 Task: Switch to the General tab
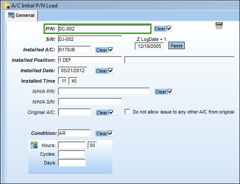pyautogui.click(x=21, y=15)
